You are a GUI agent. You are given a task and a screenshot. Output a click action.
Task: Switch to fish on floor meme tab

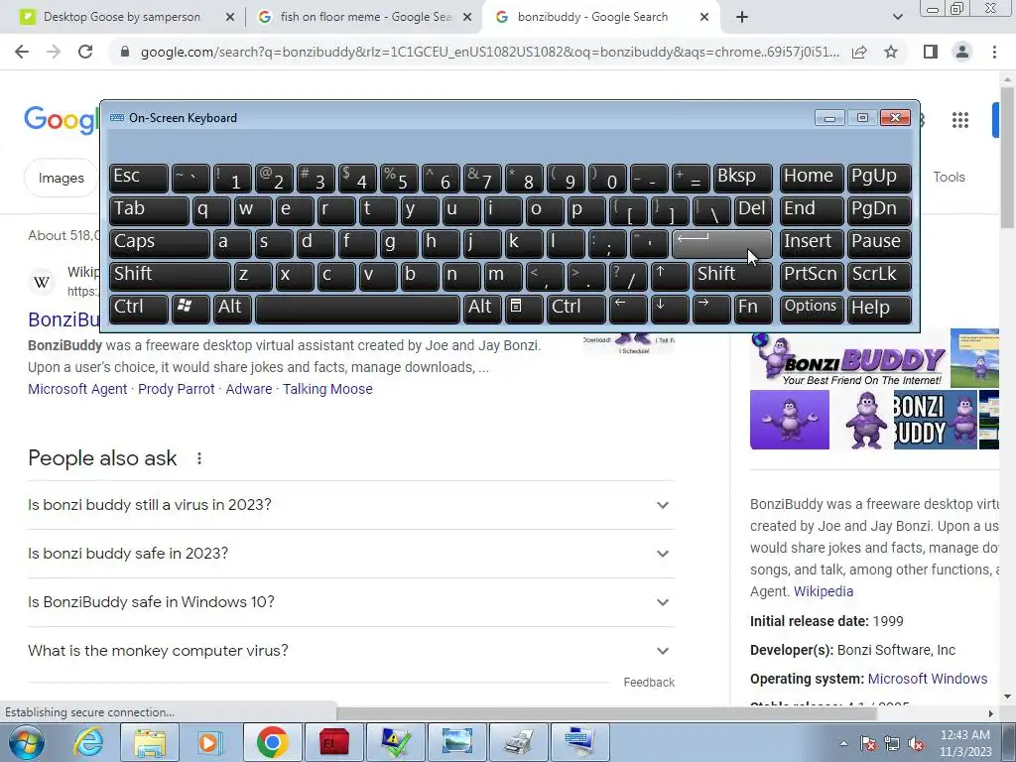tap(365, 17)
